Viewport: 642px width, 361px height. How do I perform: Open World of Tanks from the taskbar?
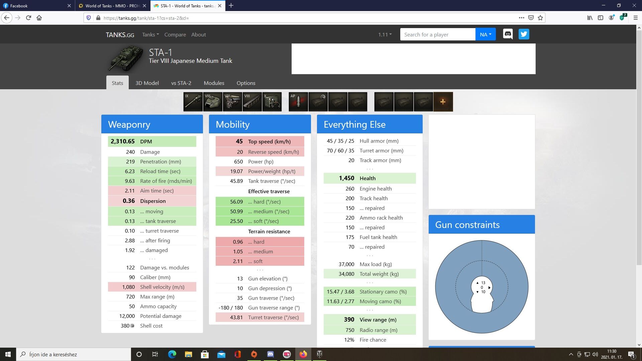click(320, 354)
